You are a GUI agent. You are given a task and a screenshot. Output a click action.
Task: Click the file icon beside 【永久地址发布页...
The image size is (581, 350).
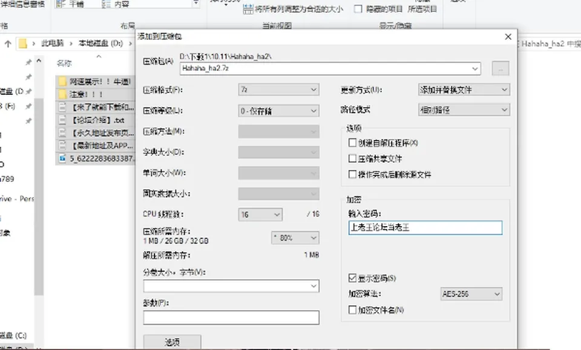(62, 132)
